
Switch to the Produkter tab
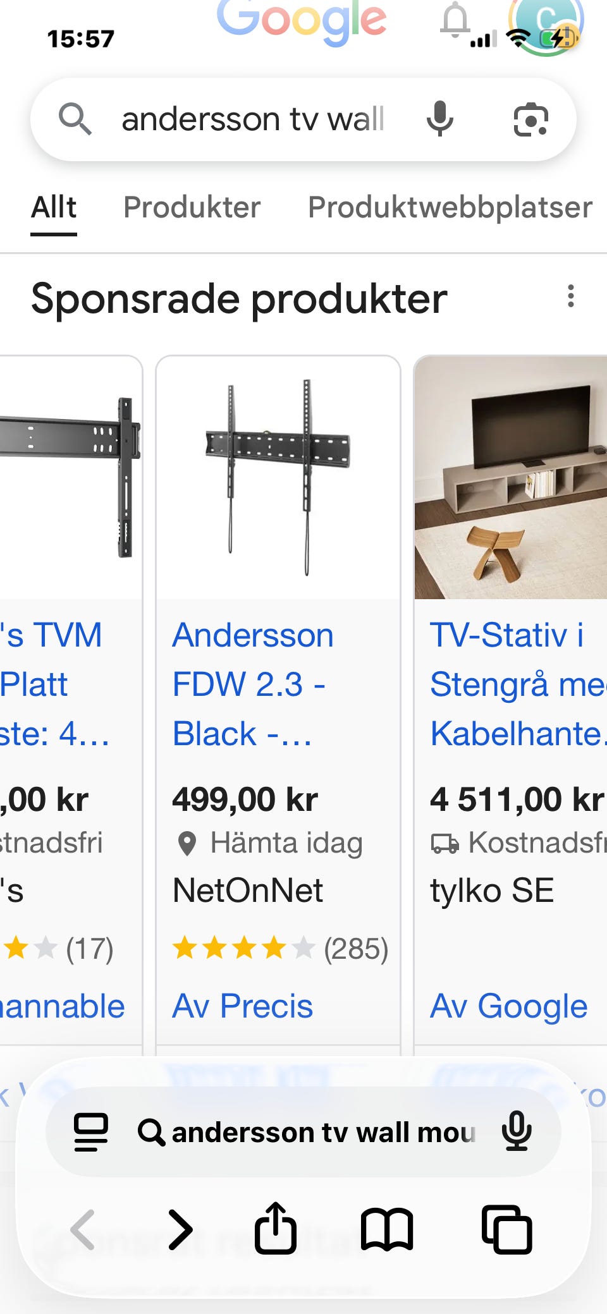(x=192, y=207)
